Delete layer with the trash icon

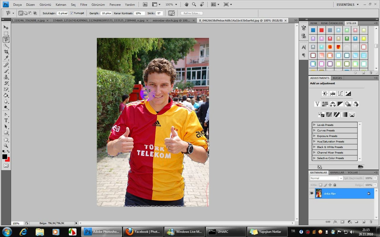tap(371, 222)
